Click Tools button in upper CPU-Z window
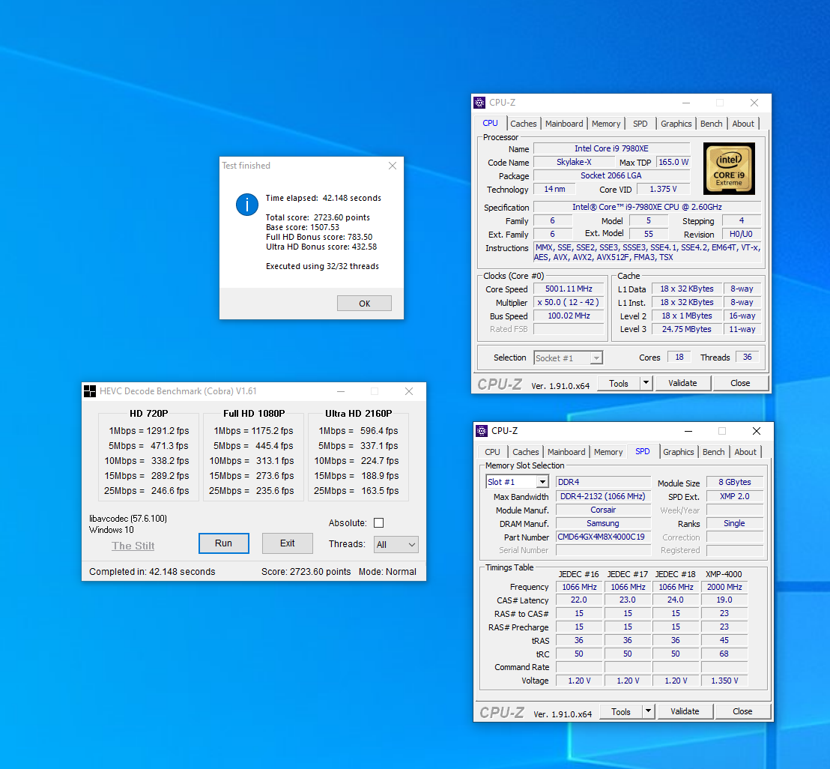 (618, 384)
